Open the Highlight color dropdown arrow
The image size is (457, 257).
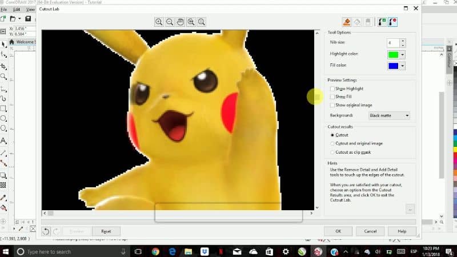click(x=403, y=55)
